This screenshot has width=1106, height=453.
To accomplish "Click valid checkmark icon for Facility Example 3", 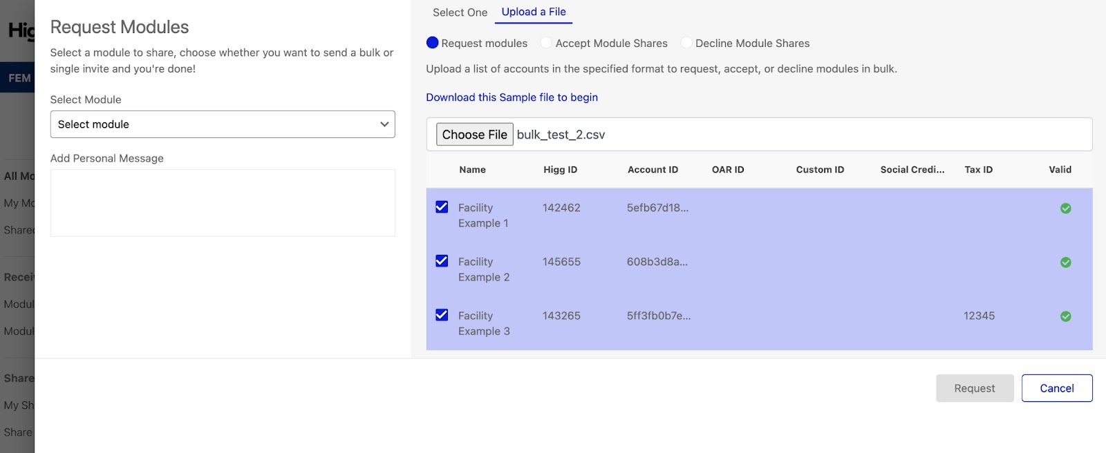I will (1065, 316).
